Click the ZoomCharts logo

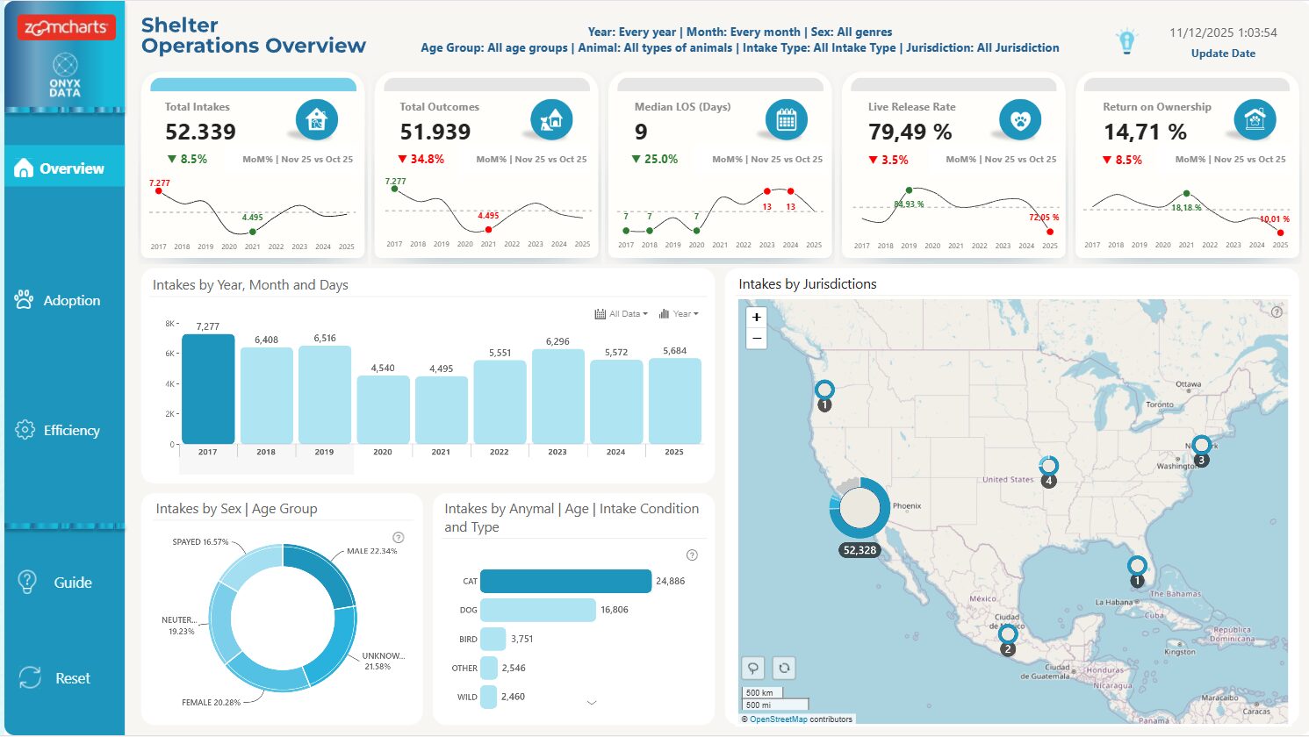pos(64,27)
